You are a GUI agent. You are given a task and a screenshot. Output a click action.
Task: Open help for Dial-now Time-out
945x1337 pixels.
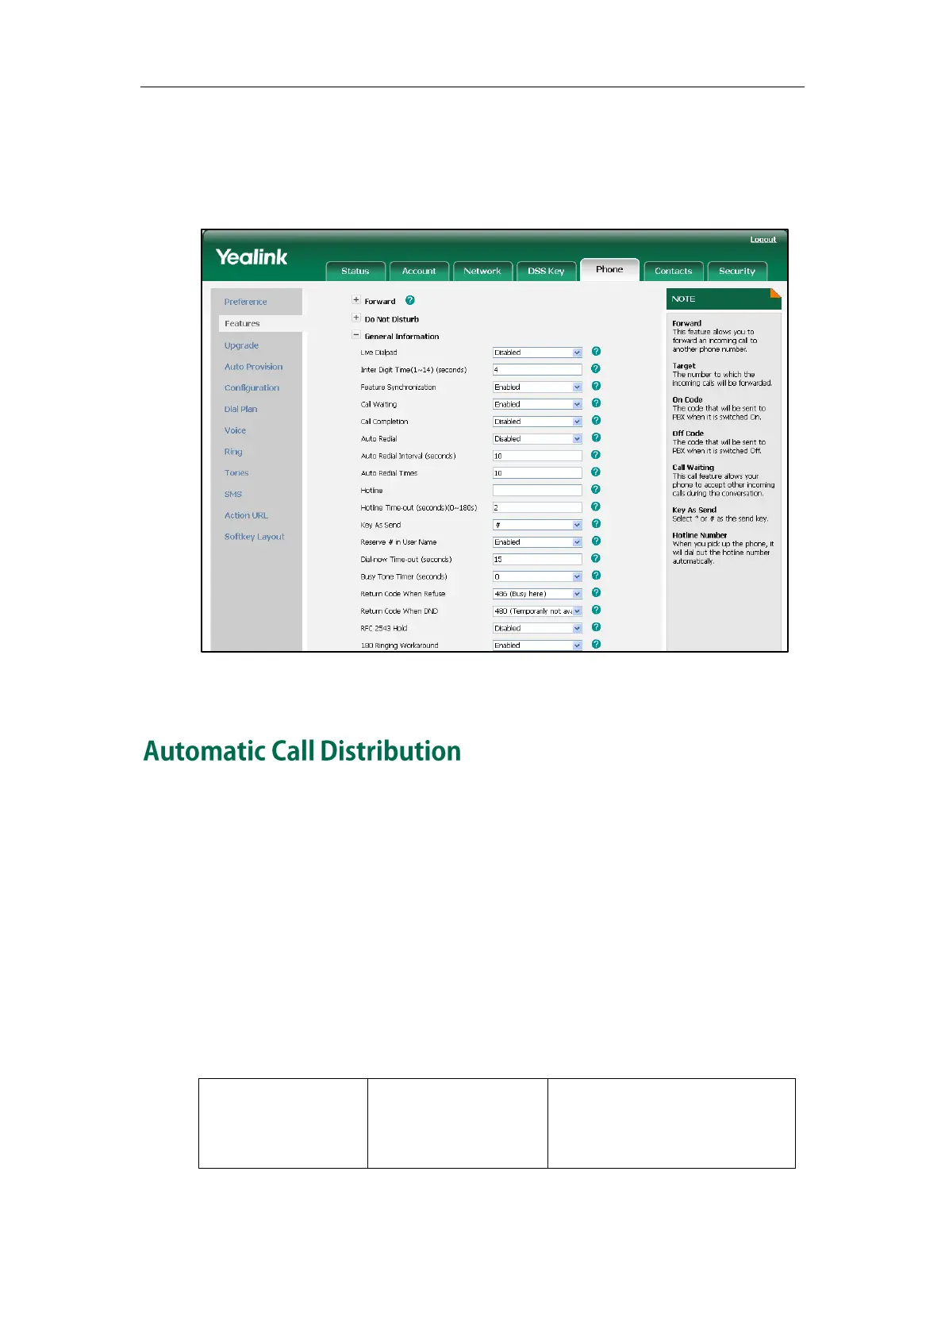596,558
